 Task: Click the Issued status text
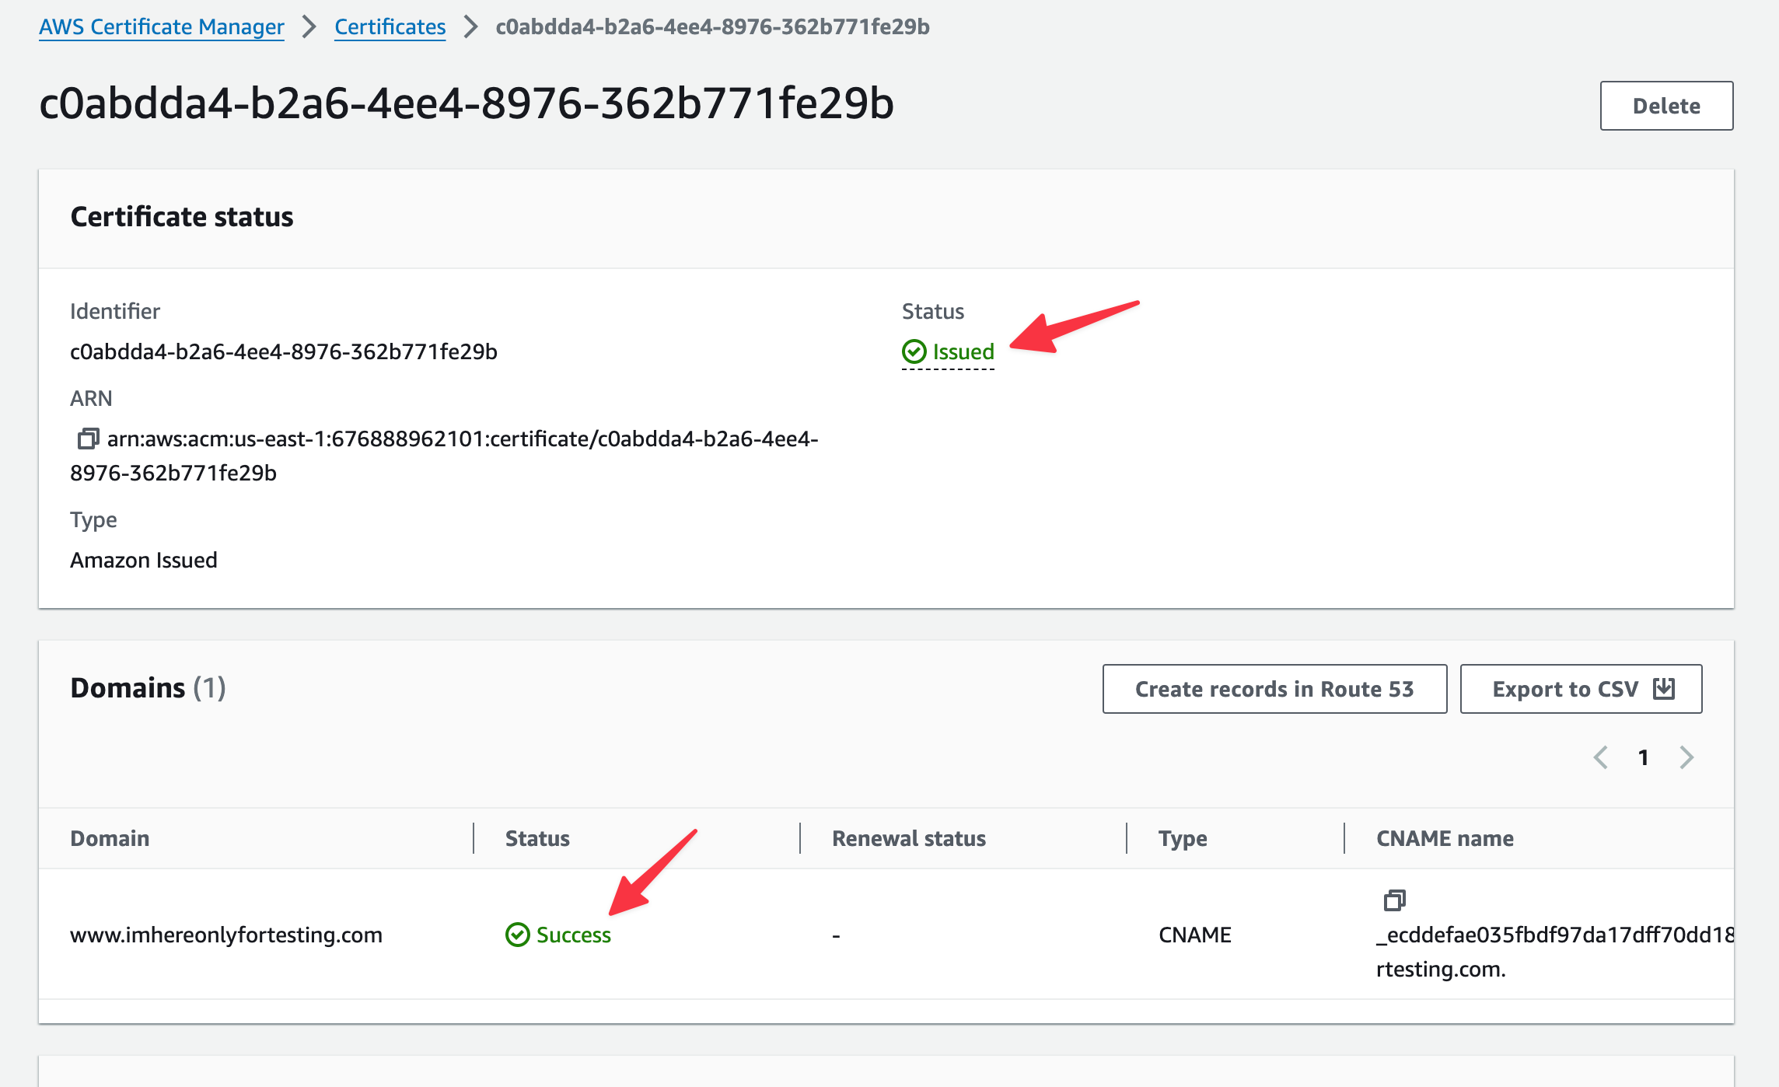[x=963, y=351]
